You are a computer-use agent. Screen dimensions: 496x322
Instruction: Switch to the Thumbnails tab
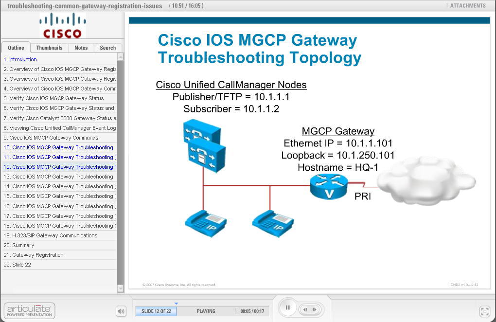pos(49,48)
